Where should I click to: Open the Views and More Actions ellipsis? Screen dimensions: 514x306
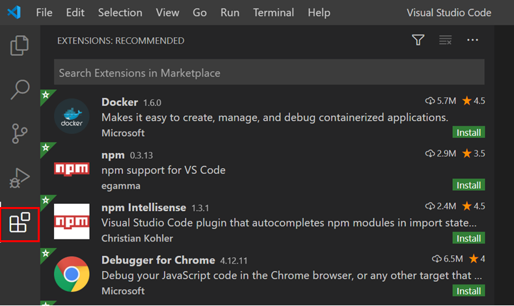coord(472,40)
